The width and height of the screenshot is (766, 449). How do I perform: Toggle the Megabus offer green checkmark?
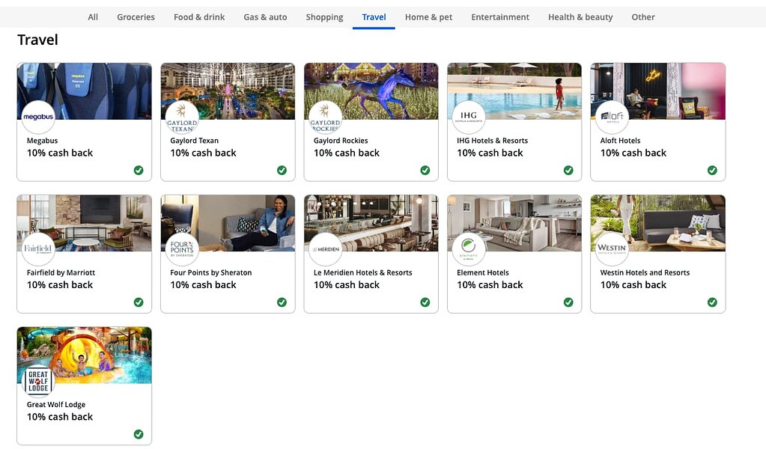[139, 171]
